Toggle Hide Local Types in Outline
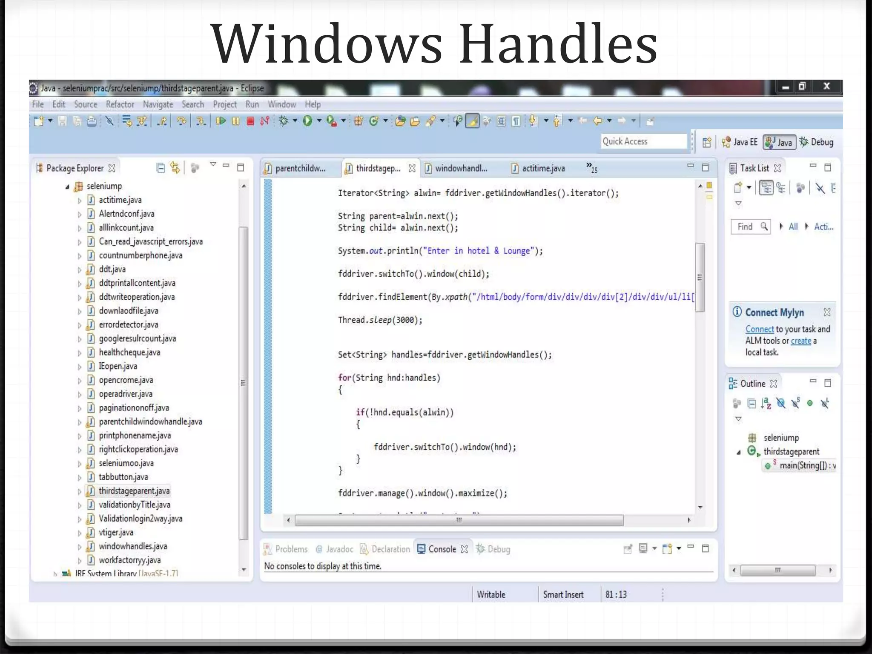Image resolution: width=872 pixels, height=654 pixels. click(825, 403)
